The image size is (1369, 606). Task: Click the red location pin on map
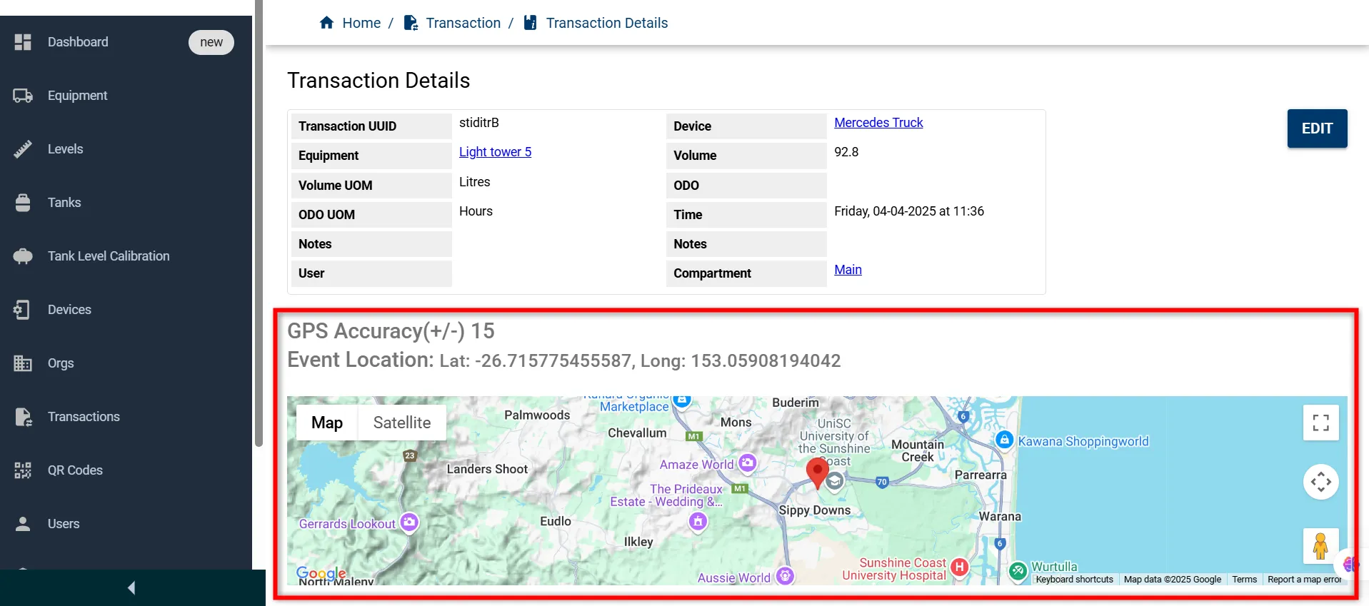point(817,473)
